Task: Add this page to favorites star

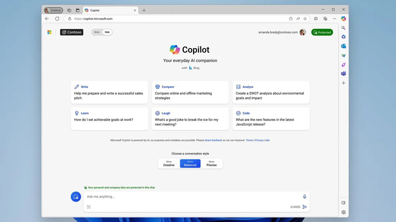Action: point(305,18)
